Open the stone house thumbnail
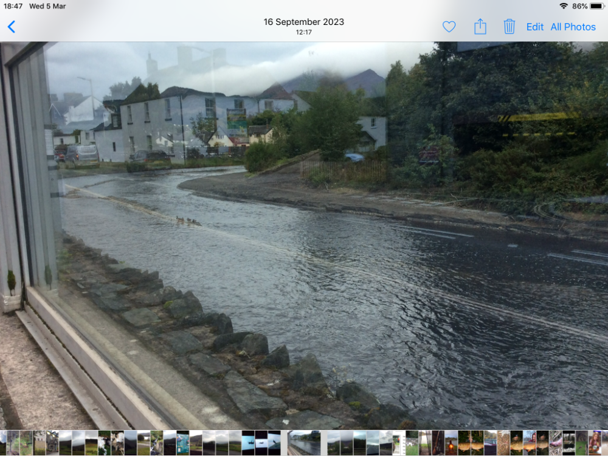The height and width of the screenshot is (456, 608). [52, 443]
